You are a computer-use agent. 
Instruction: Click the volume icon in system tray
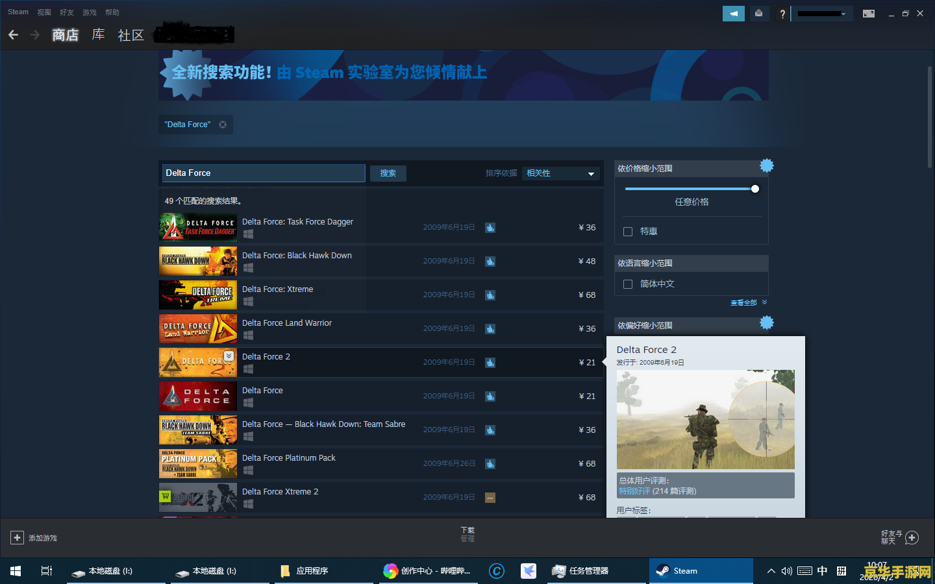click(x=786, y=571)
